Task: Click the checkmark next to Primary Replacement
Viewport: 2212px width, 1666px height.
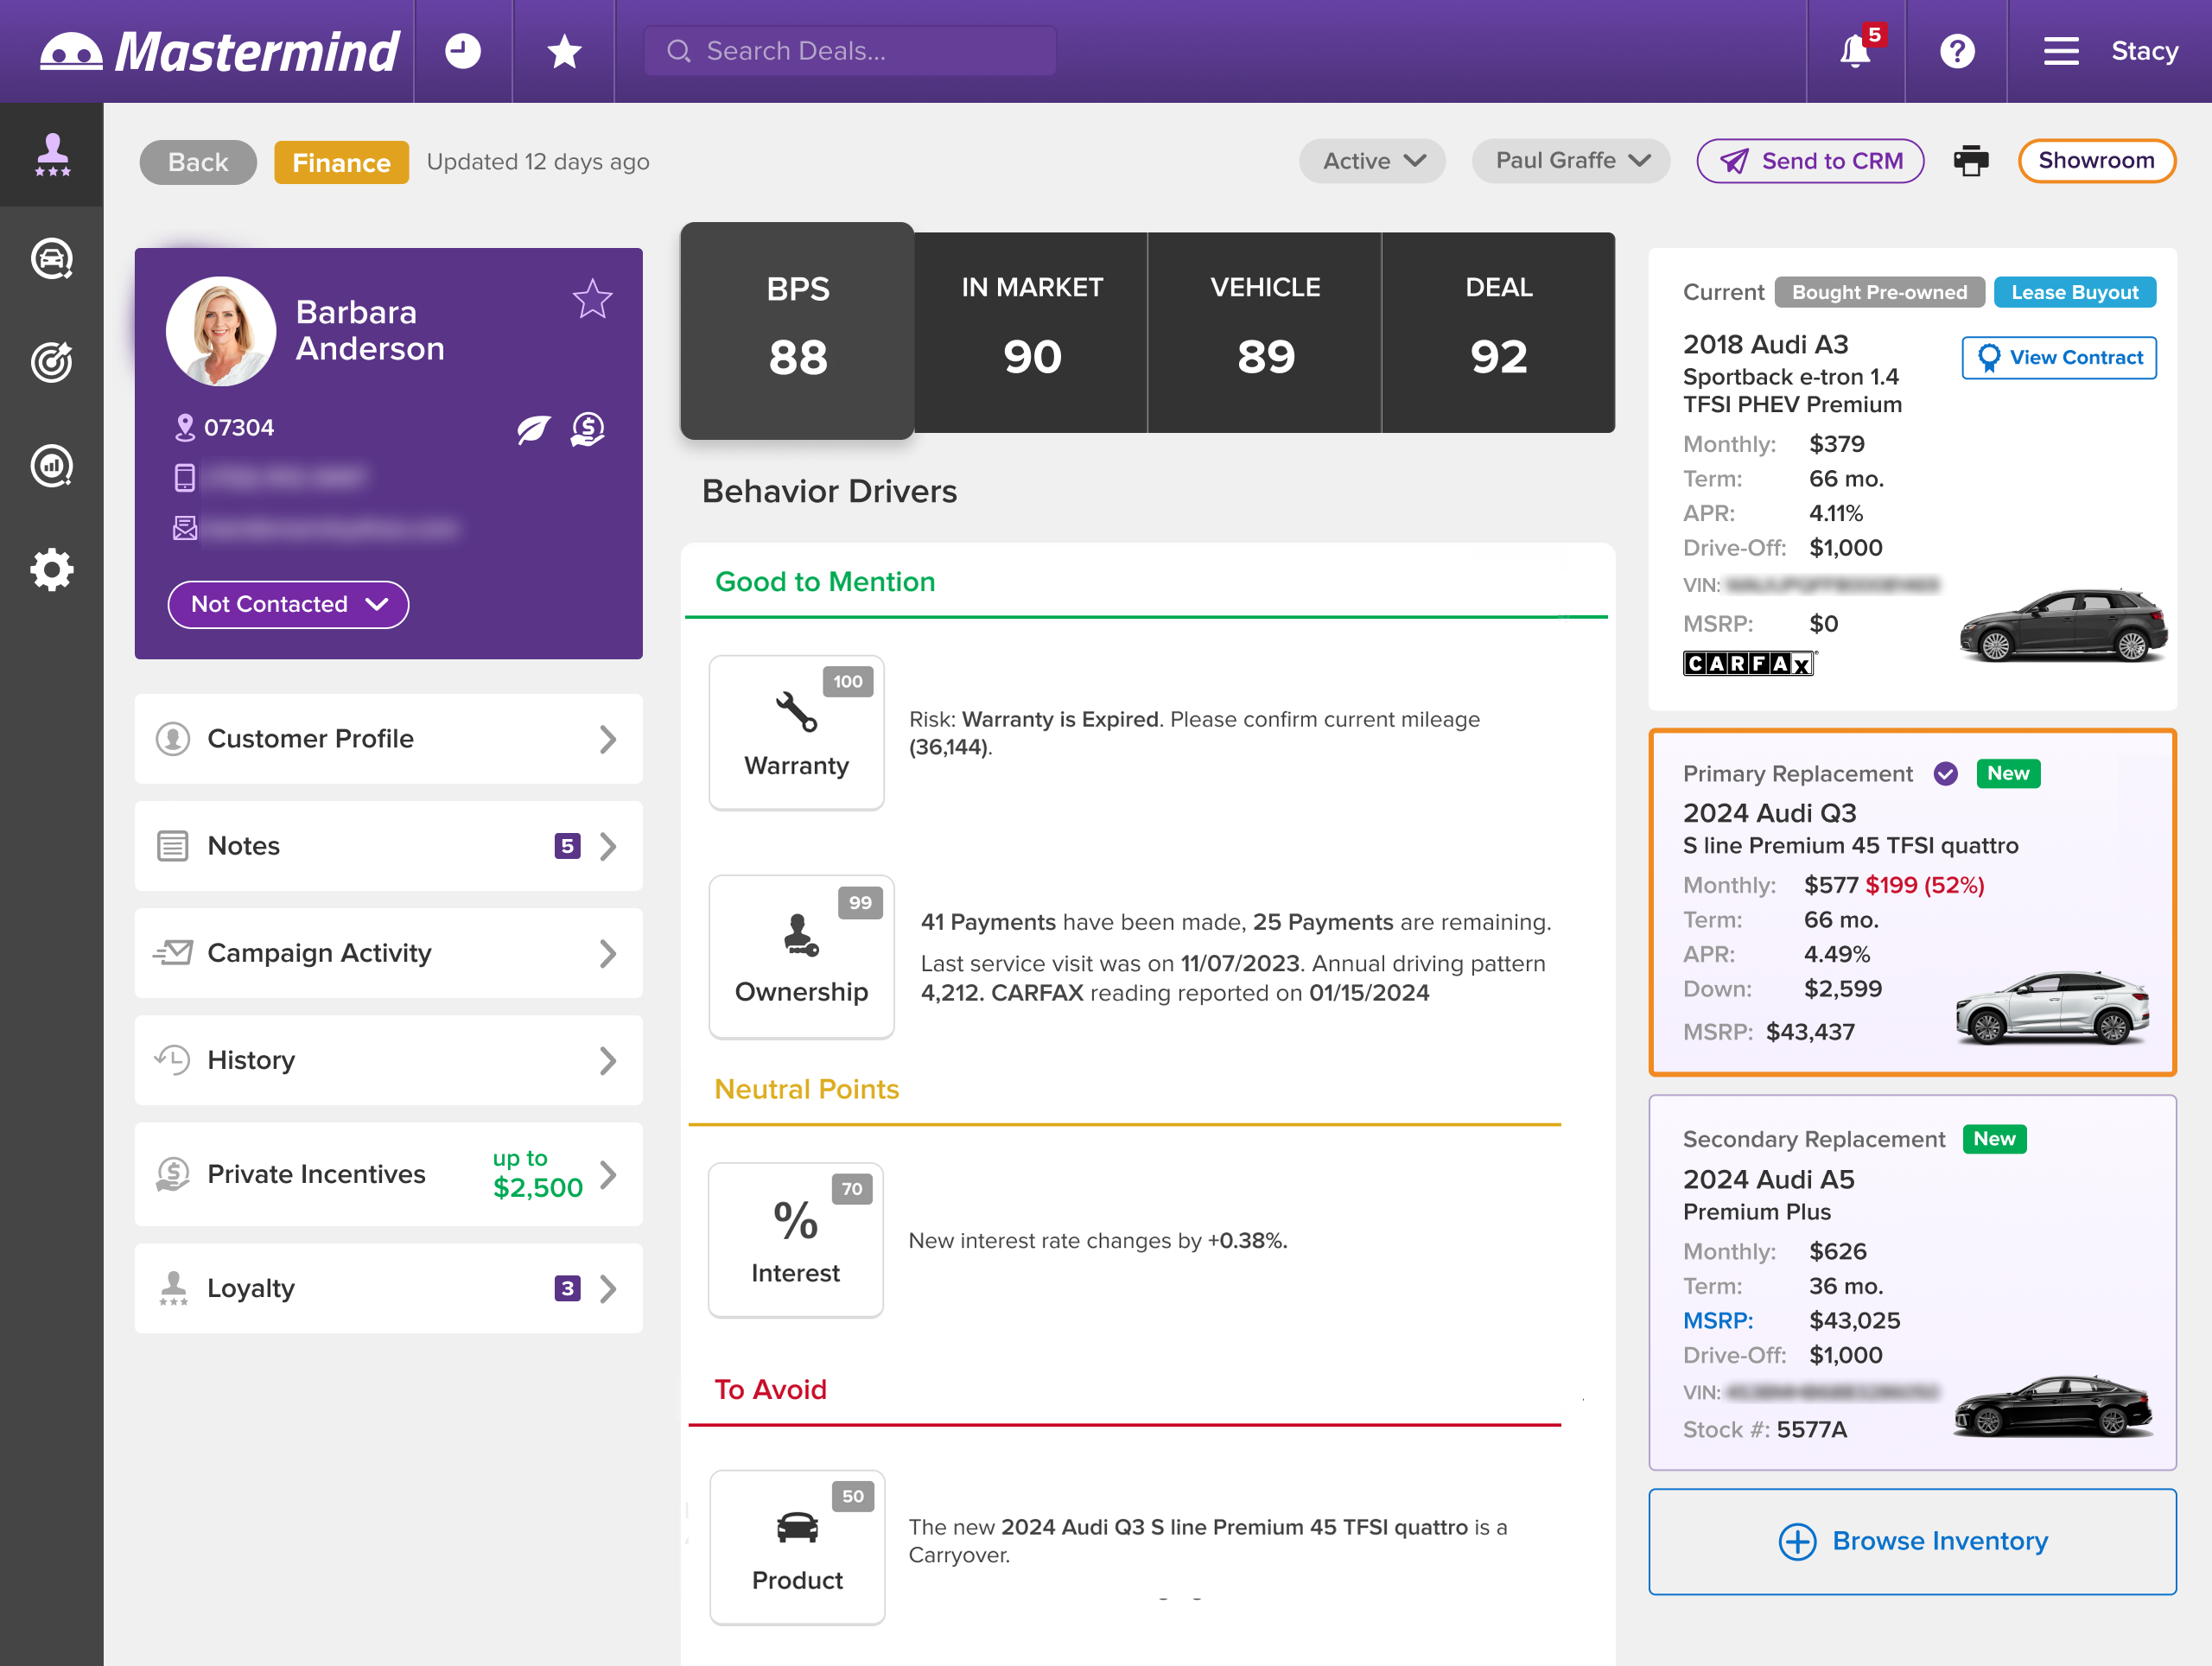Action: pos(1945,773)
